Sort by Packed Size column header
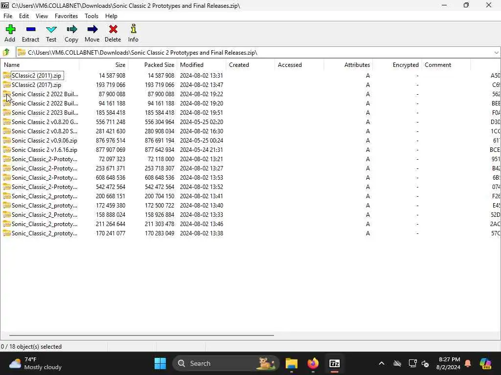Screen dimensions: 501x375 [153, 65]
